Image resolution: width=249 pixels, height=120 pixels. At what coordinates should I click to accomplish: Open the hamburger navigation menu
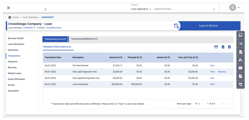(8, 8)
